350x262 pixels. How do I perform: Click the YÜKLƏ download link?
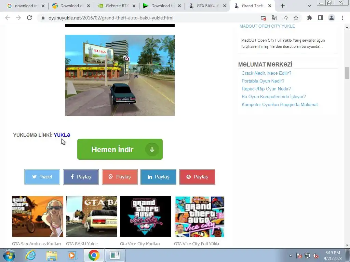[62, 135]
